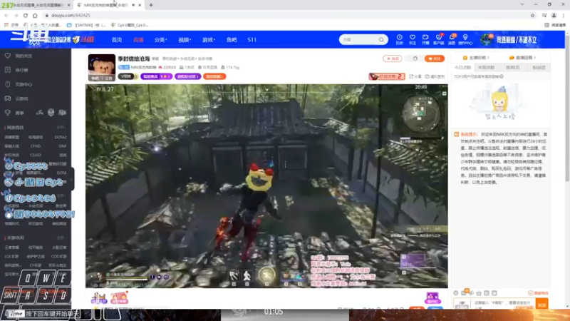The height and width of the screenshot is (321, 570).
Task: Open 鱼吧 in top navigation
Action: tap(232, 40)
